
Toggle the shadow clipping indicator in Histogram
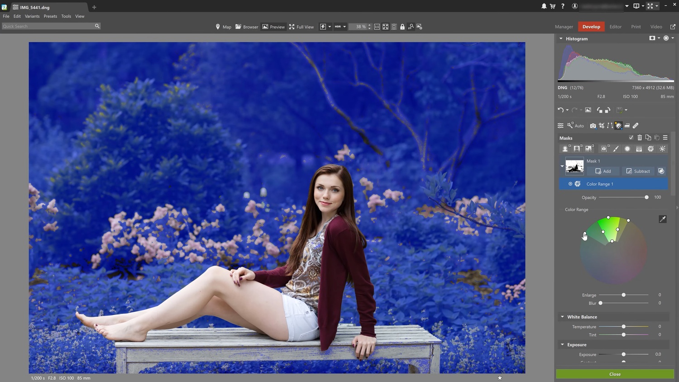652,38
